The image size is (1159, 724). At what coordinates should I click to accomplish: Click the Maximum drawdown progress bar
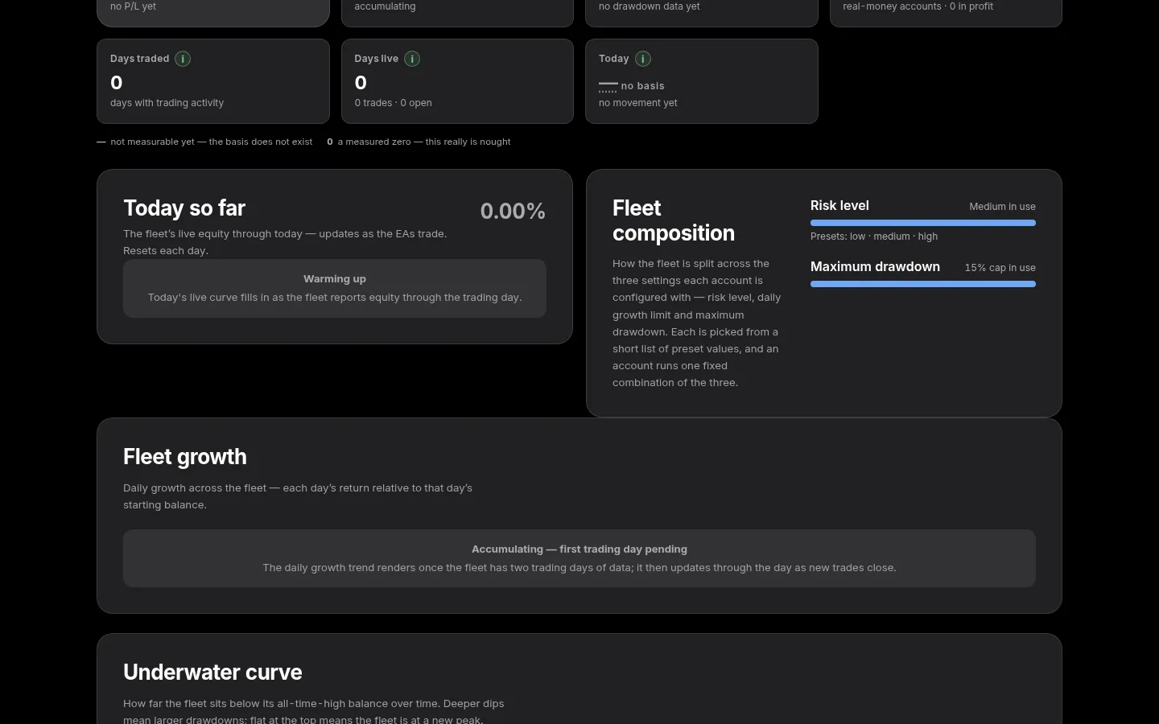(x=922, y=284)
